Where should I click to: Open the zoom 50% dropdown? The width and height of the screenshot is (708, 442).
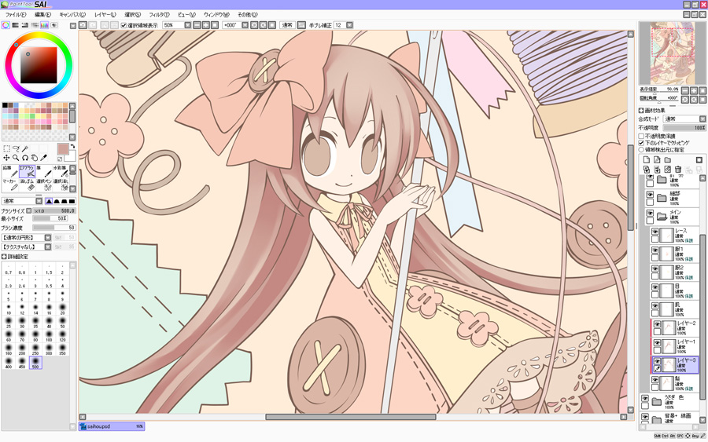(x=176, y=25)
